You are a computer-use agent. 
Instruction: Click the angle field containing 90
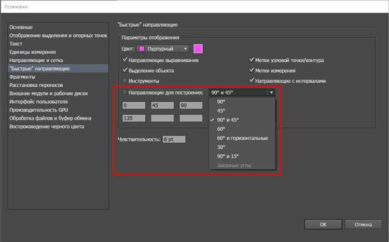pos(191,105)
